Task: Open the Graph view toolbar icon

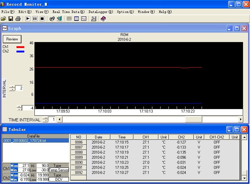Action: coord(84,18)
